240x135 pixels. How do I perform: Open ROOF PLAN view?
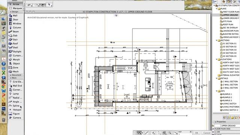point(226,24)
